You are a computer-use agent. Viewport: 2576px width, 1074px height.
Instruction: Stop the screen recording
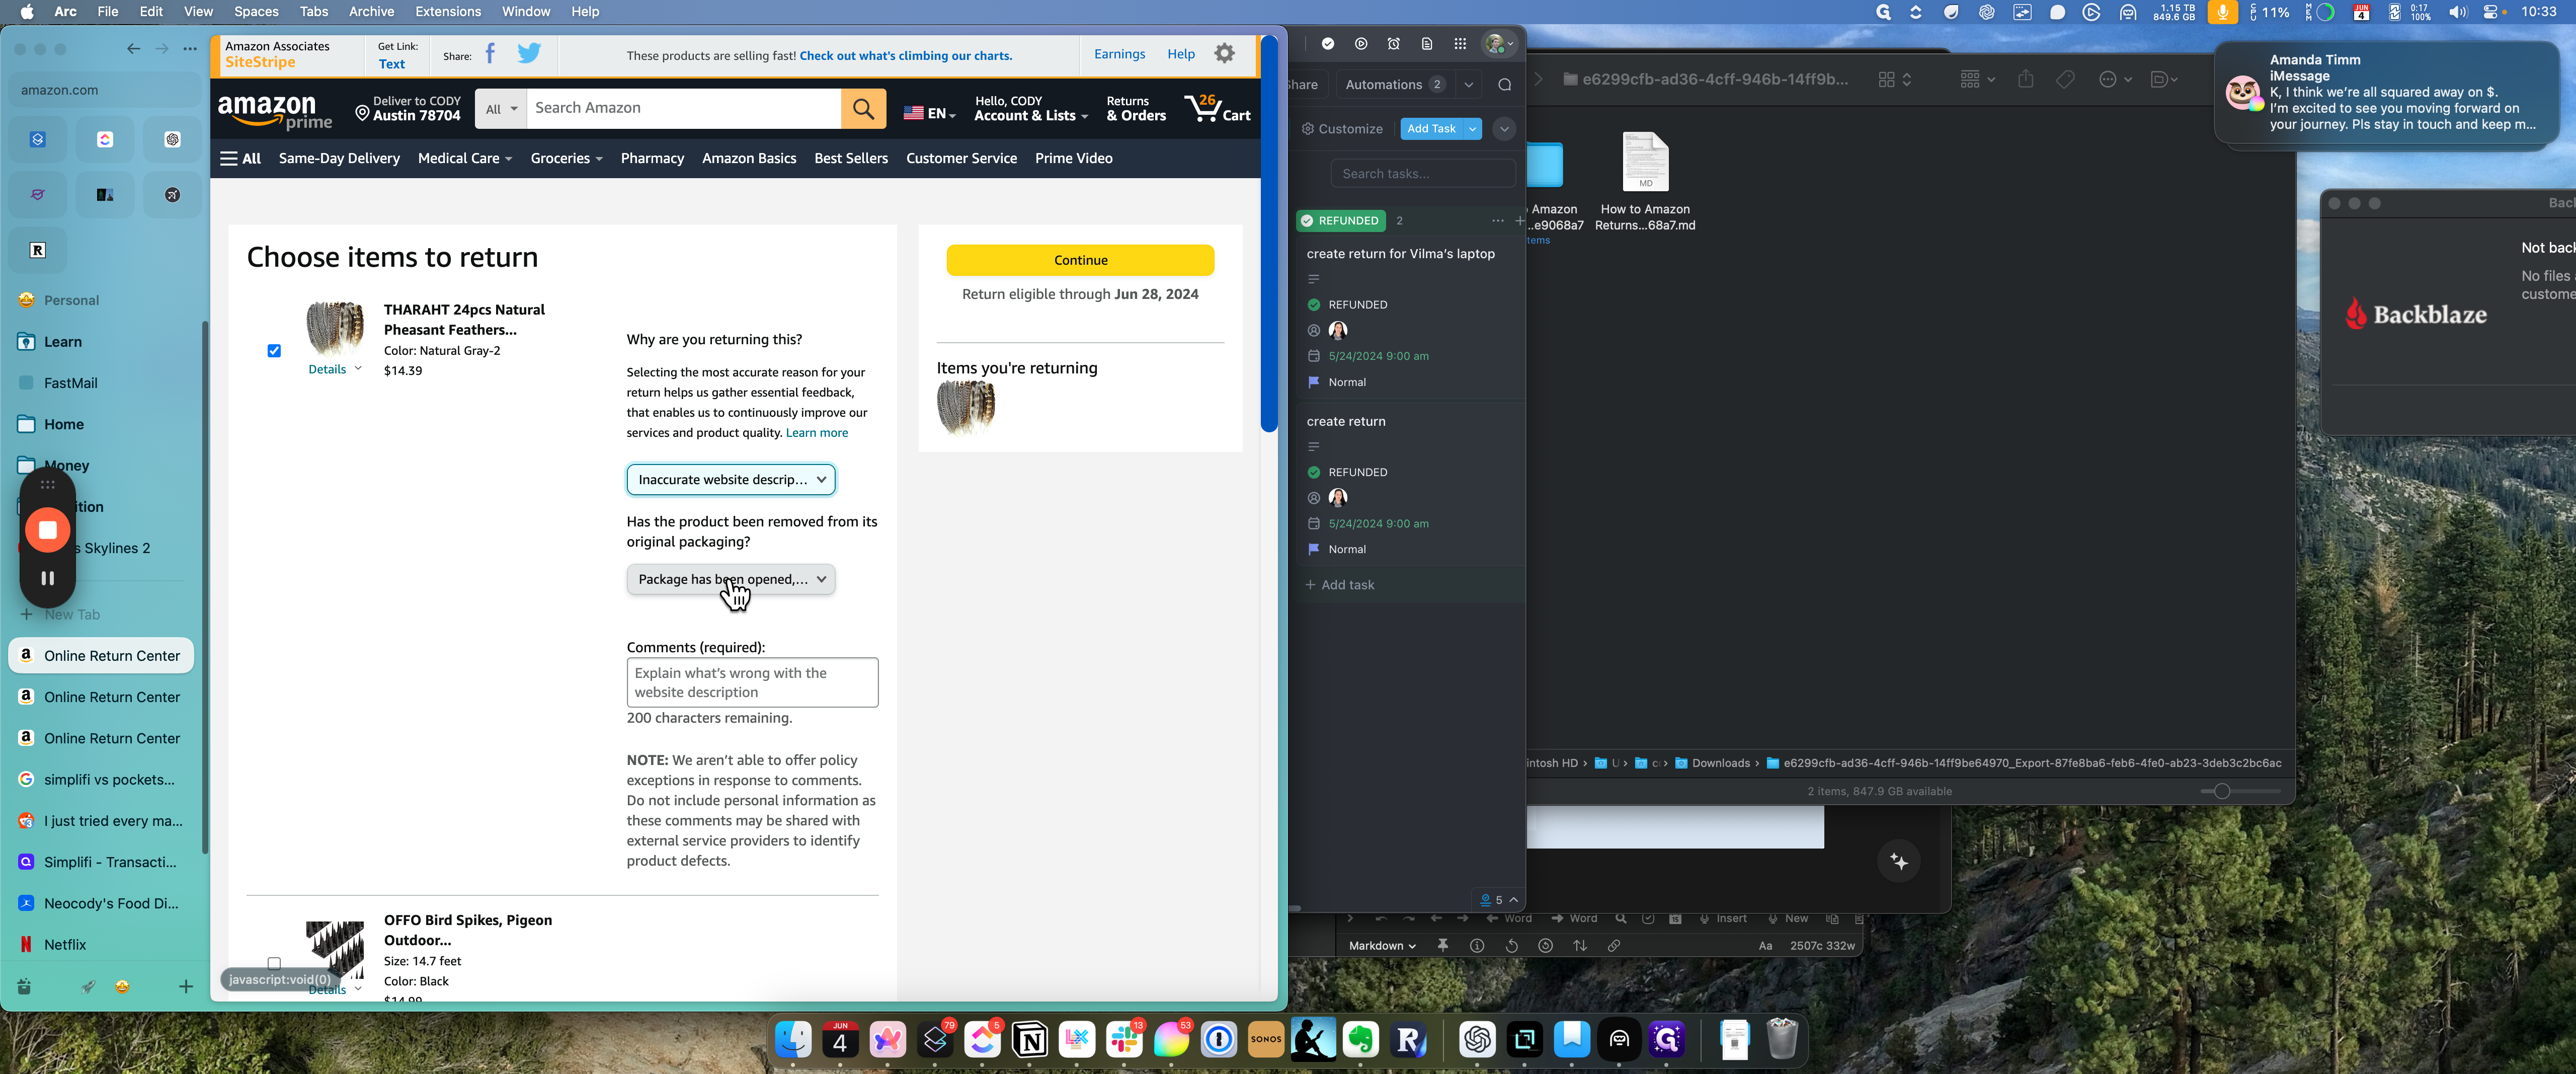[47, 530]
